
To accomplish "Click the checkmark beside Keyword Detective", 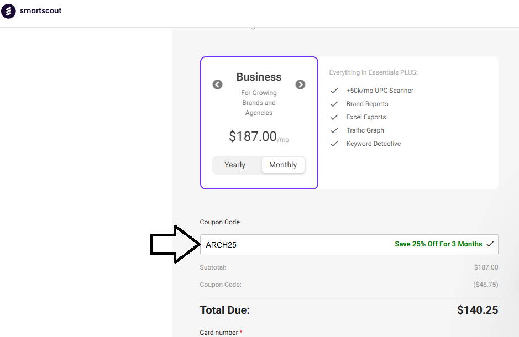I will click(x=334, y=144).
